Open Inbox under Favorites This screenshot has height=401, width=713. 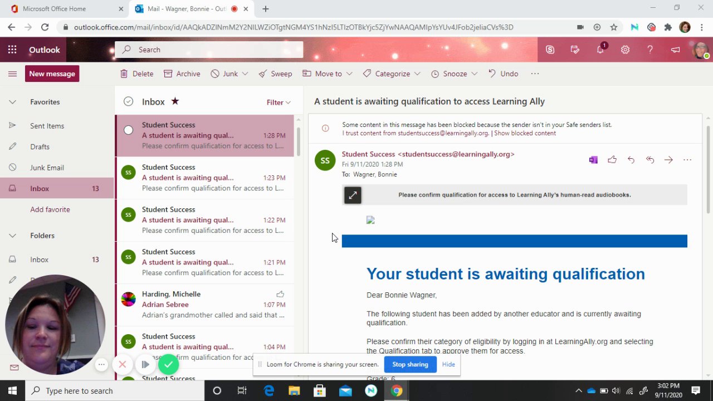pyautogui.click(x=57, y=188)
